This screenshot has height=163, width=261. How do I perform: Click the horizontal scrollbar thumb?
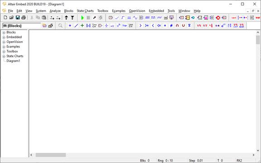tap(51, 155)
